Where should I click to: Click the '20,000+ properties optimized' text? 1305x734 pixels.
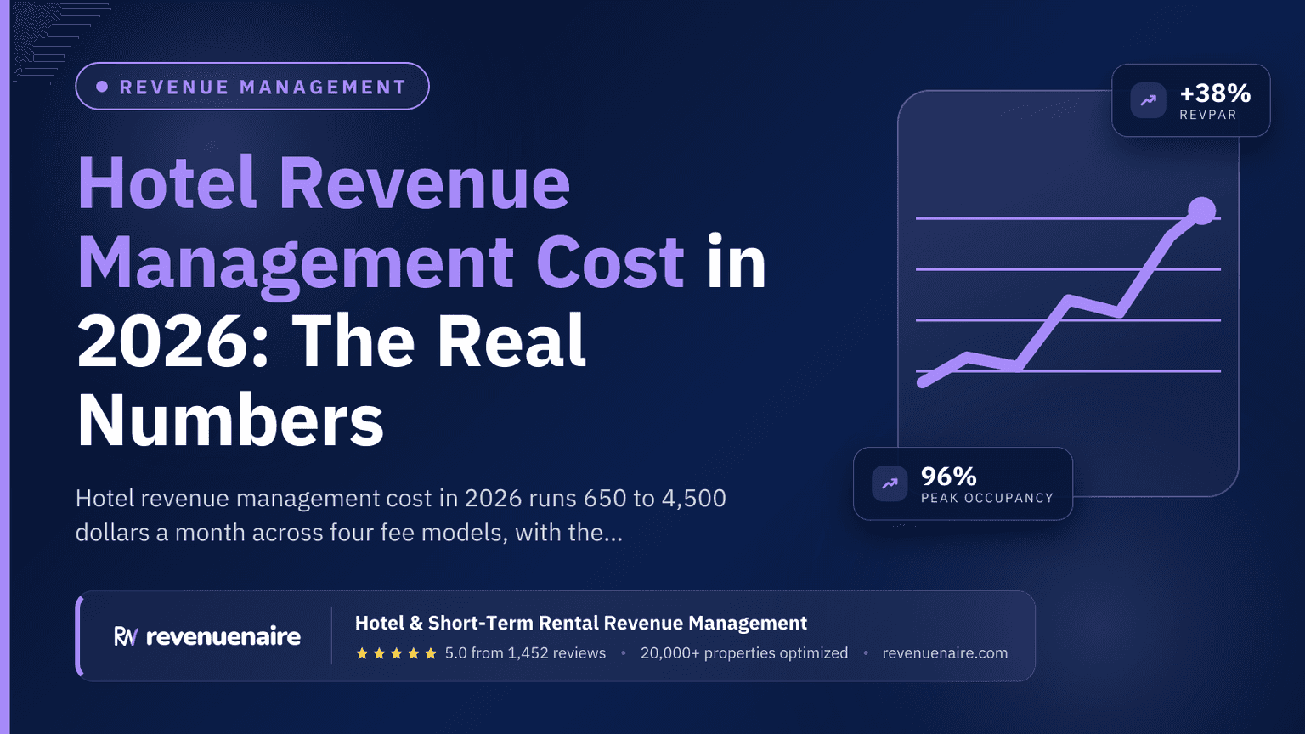tap(744, 653)
